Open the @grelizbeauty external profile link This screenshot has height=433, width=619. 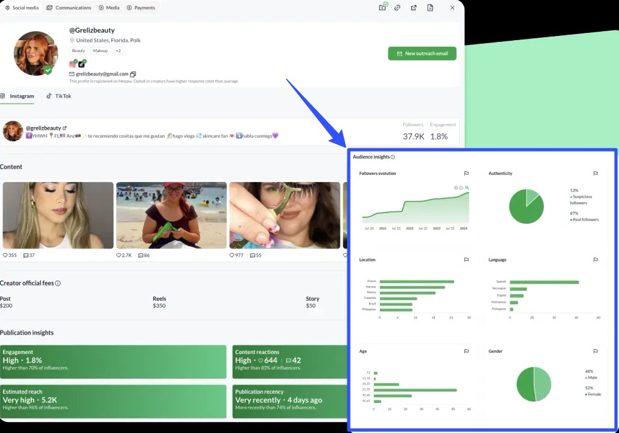point(66,127)
